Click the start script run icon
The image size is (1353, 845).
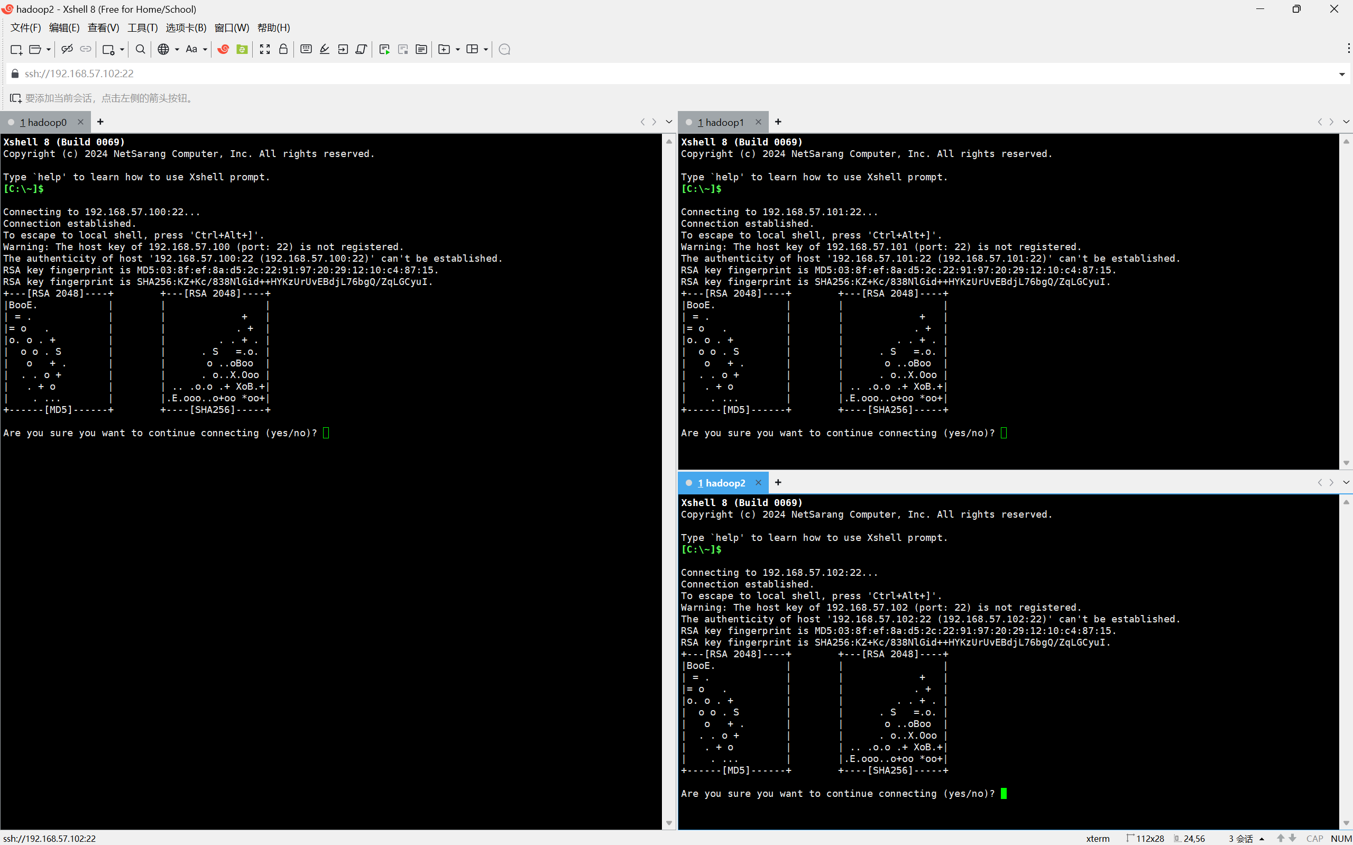pos(384,49)
